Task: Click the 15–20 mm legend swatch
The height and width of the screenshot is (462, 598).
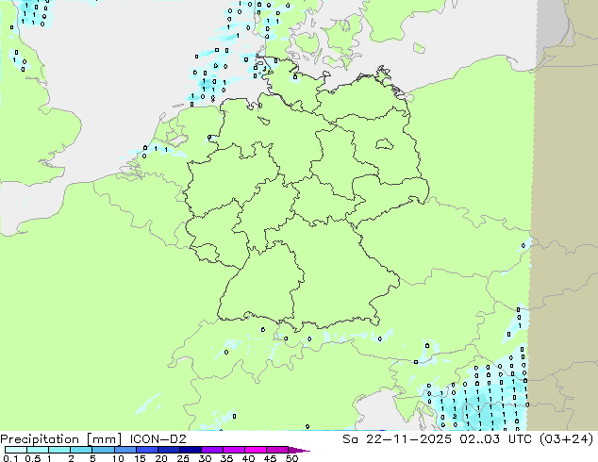Action: tap(146, 450)
